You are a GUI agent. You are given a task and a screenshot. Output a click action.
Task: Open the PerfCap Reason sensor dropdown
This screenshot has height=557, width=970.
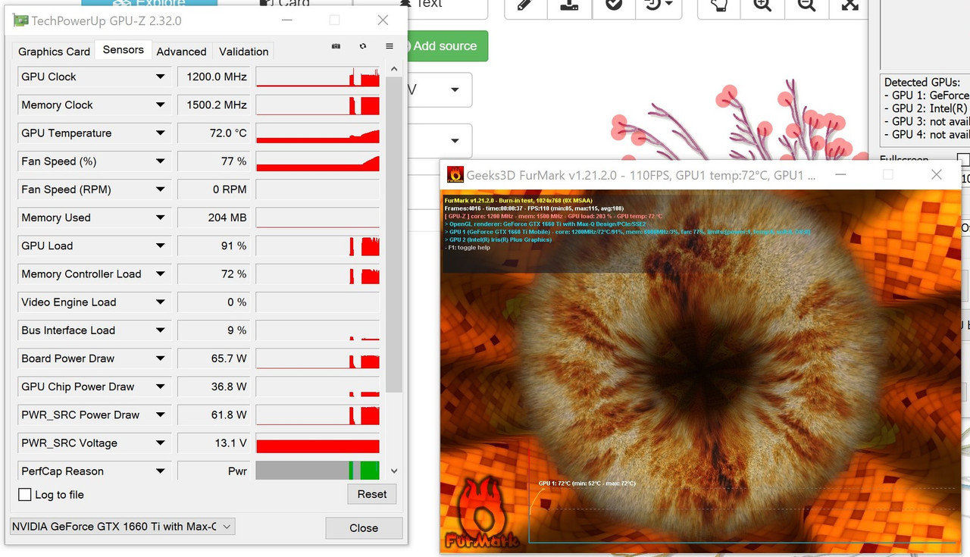pos(159,471)
